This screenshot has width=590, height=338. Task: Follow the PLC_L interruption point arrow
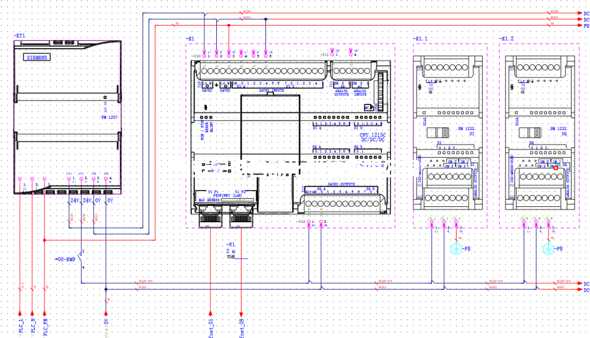coord(20,313)
